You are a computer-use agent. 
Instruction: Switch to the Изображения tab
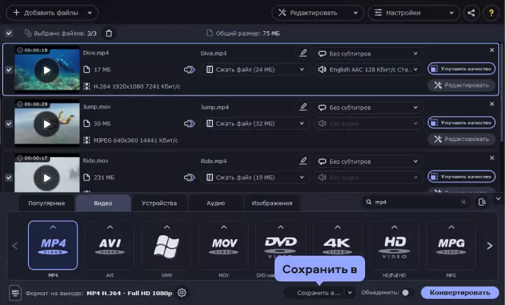[272, 203]
